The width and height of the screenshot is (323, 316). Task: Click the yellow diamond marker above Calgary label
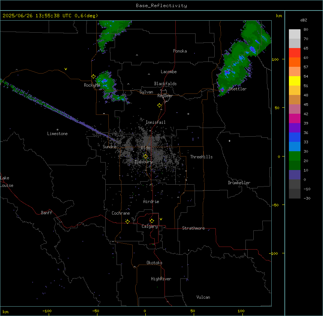click(152, 221)
